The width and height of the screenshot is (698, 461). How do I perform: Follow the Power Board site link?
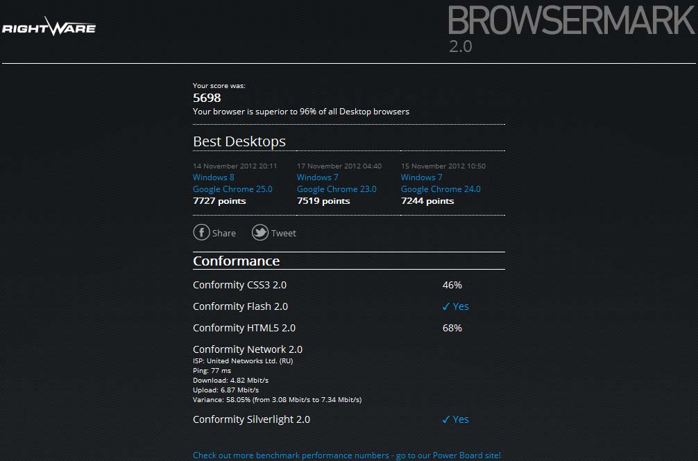click(346, 455)
